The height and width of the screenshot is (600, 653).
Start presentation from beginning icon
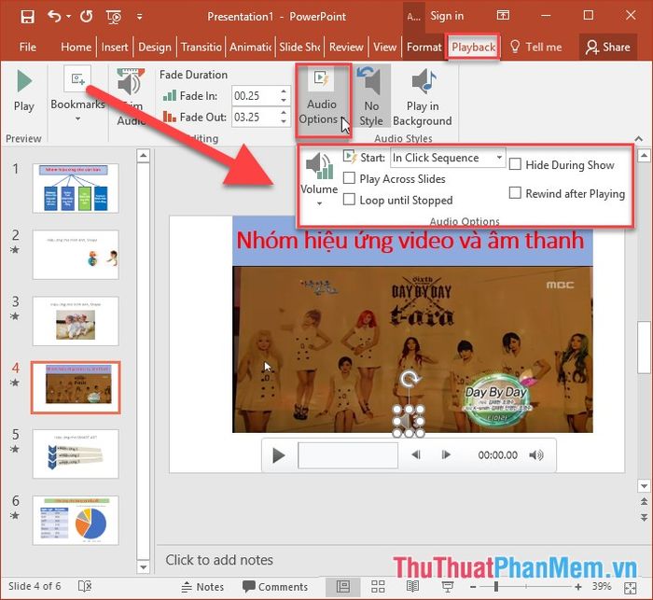(x=114, y=17)
